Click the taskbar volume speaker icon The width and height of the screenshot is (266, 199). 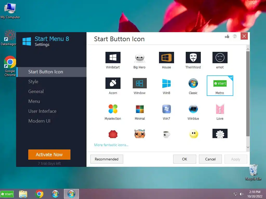point(241,194)
